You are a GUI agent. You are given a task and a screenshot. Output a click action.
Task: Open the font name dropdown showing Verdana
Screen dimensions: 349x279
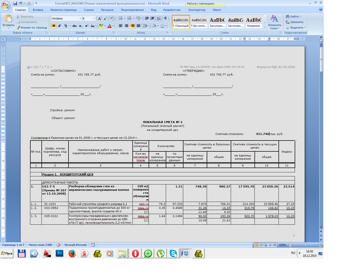tap(80, 18)
